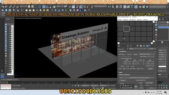Expand the Noise rollout
169x95 pixels.
(121, 72)
